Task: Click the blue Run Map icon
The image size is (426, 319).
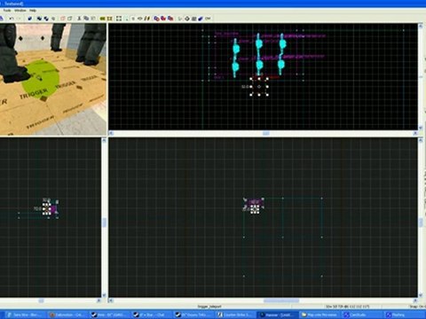Action: point(201,19)
